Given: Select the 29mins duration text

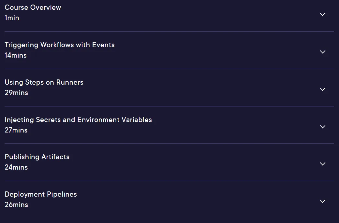Looking at the screenshot, I should click(16, 93).
